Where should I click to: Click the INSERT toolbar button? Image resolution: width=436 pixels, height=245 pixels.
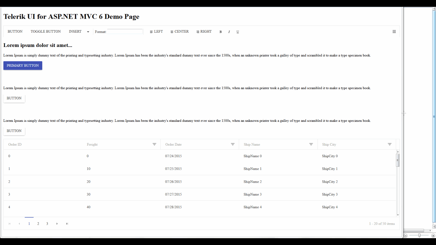75,32
